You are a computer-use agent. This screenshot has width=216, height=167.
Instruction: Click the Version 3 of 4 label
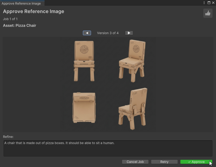[x=108, y=33]
